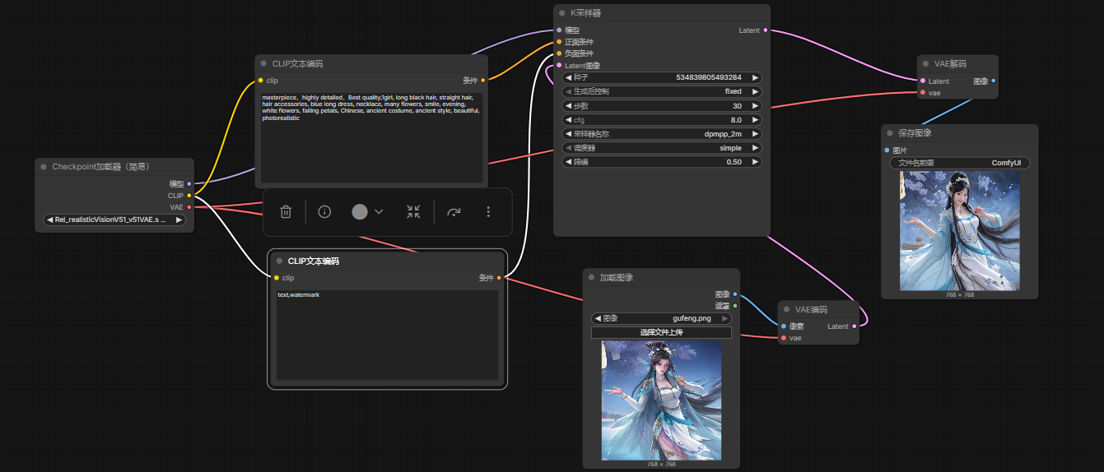
Task: Open more options three-dot menu in node toolbar
Action: pos(488,212)
